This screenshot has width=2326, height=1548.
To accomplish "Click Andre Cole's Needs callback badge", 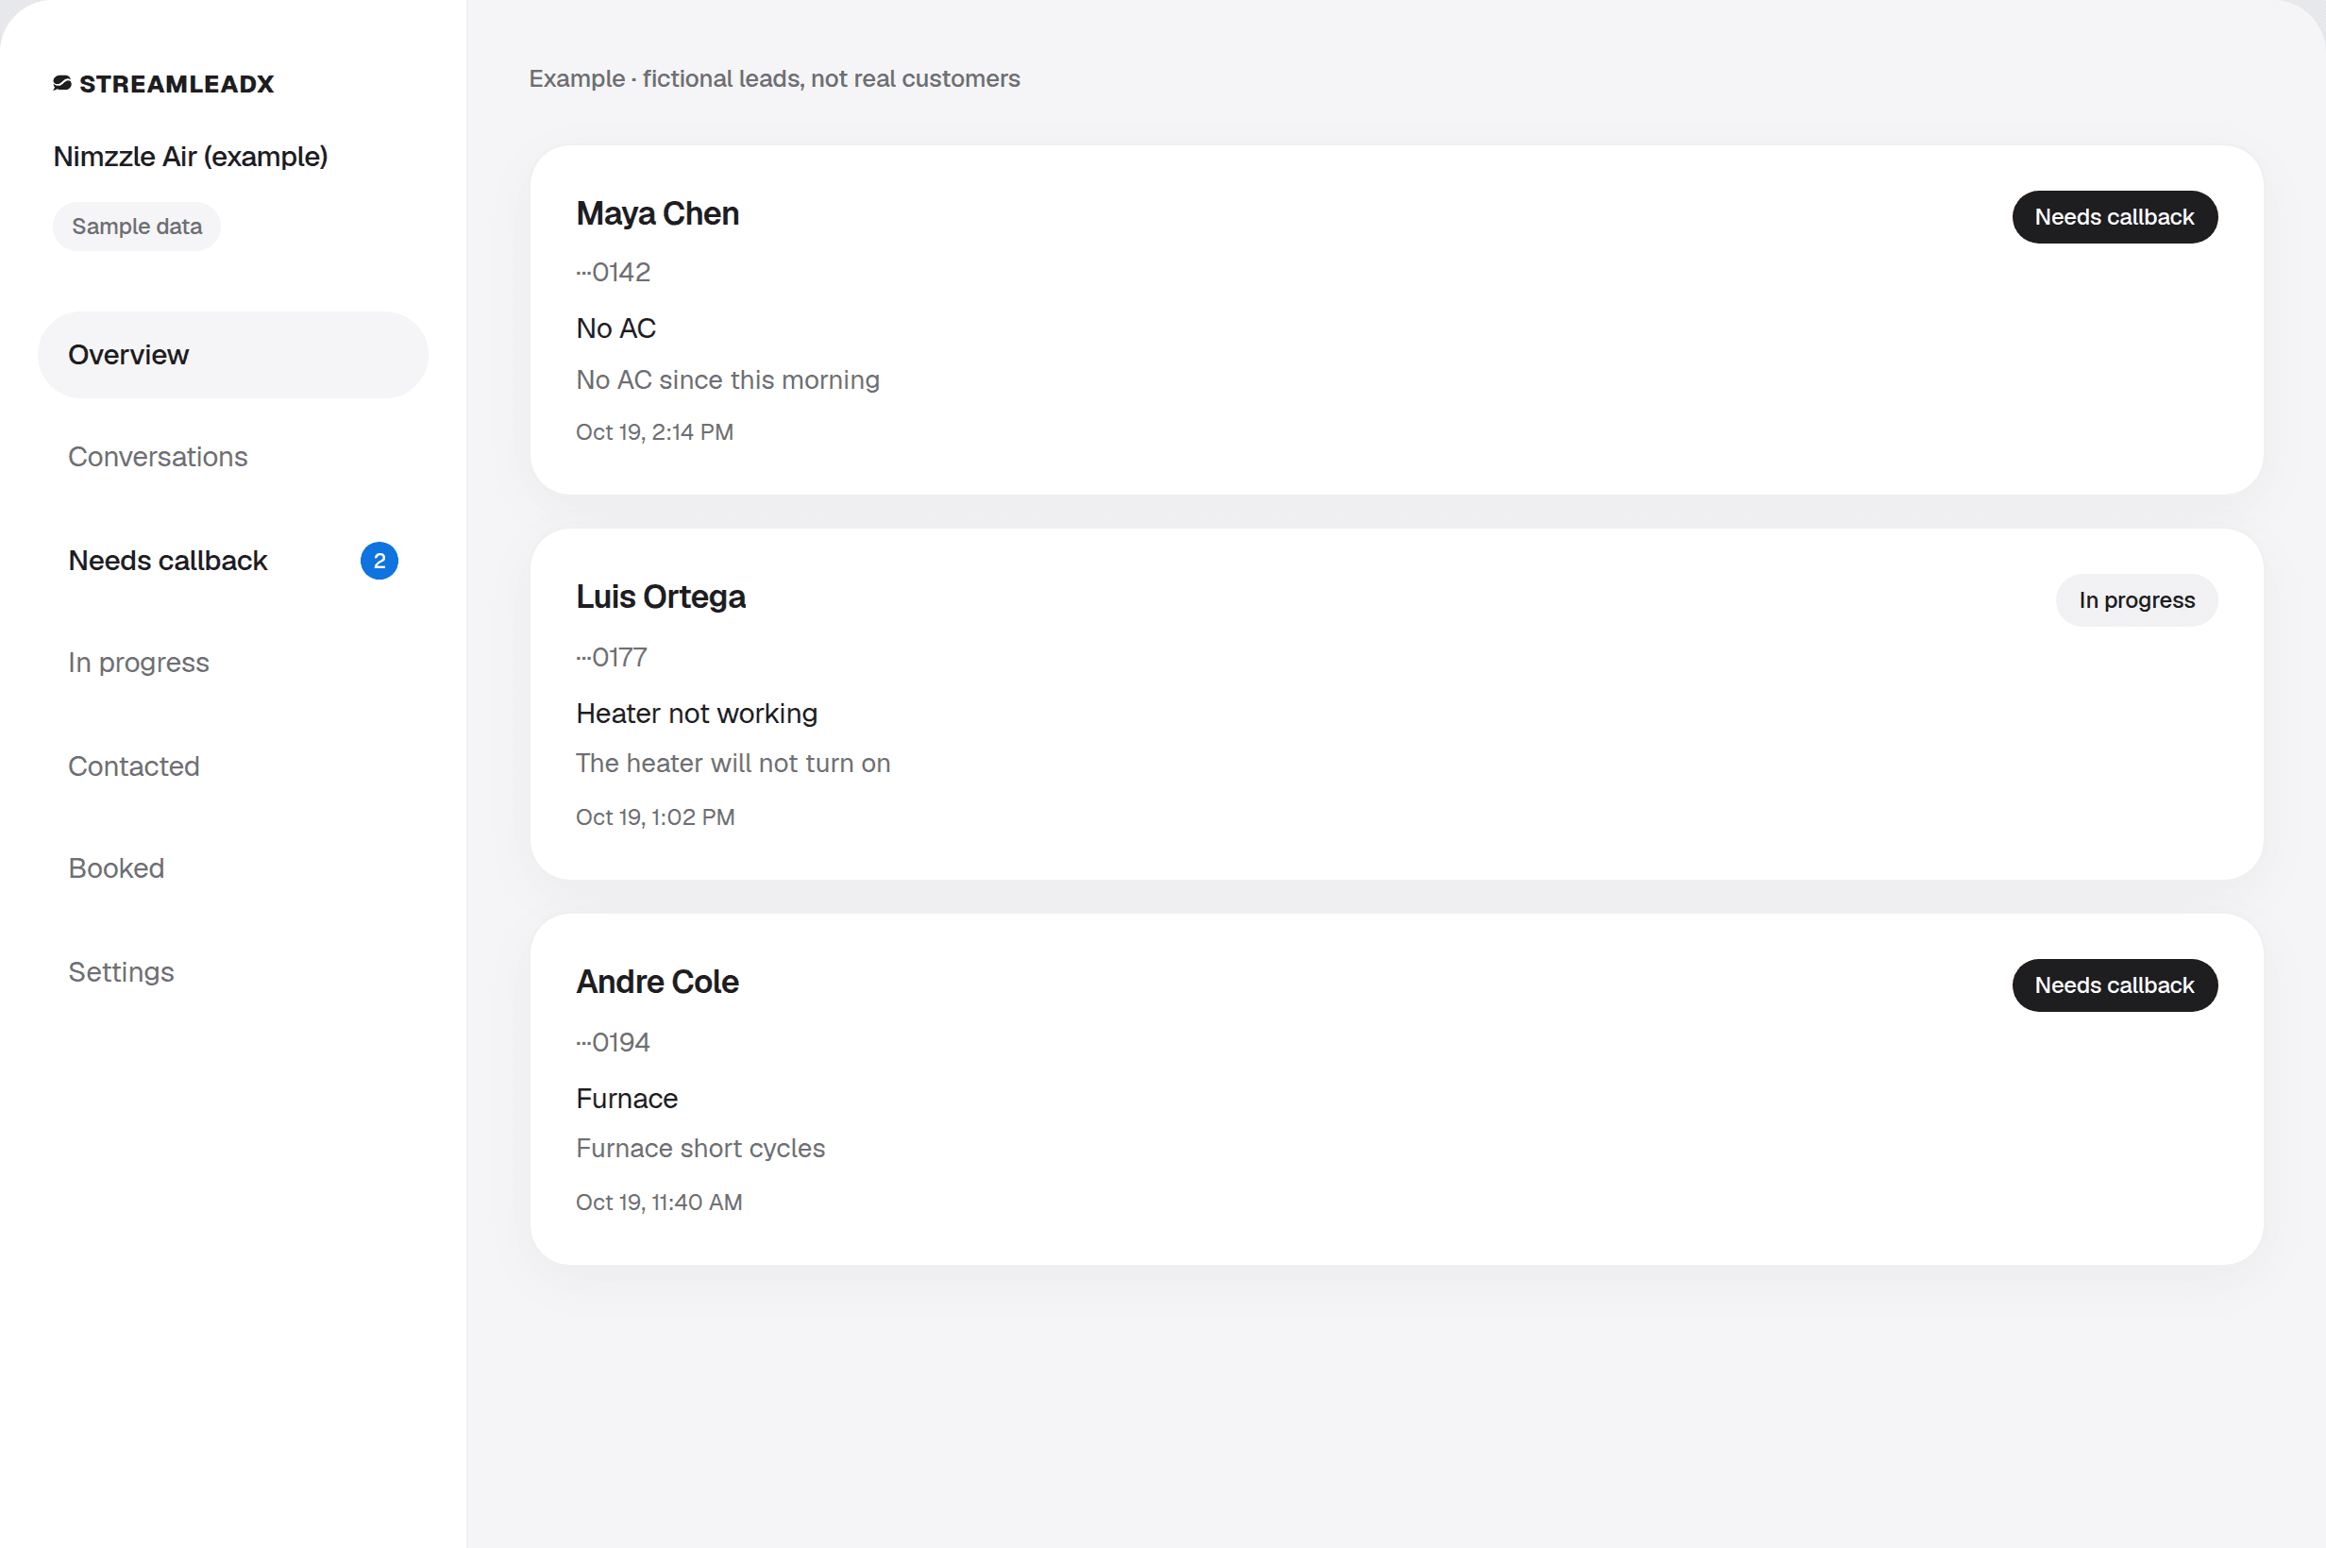I will click(x=2115, y=985).
